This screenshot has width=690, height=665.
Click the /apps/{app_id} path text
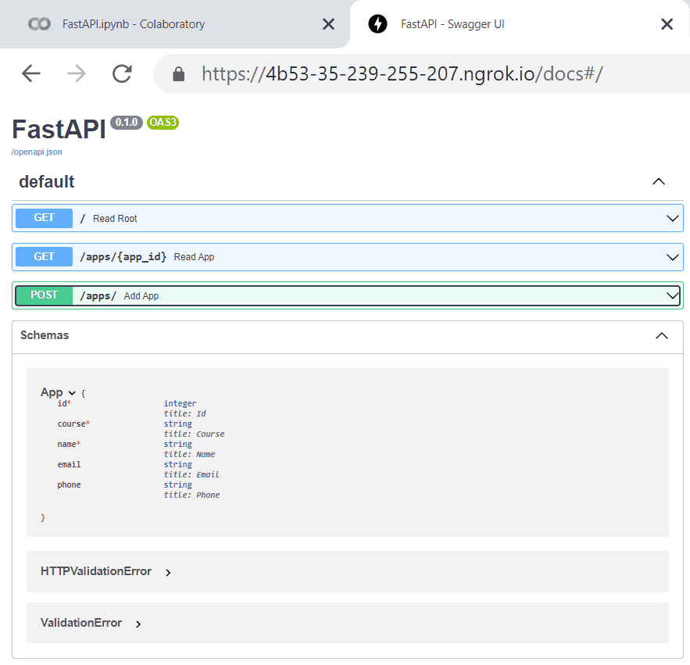[x=123, y=256]
